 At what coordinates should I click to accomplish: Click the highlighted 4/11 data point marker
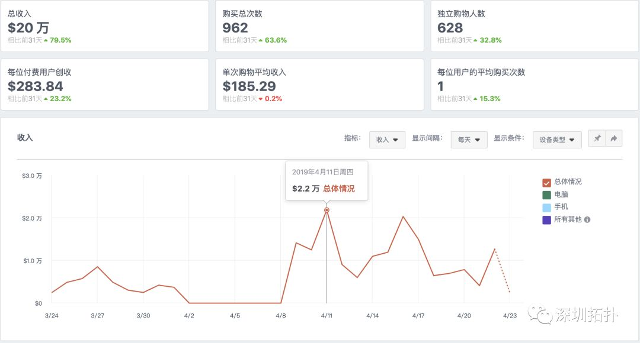[327, 210]
